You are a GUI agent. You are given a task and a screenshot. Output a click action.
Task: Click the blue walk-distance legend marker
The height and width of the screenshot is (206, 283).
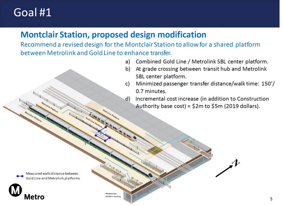pos(20,176)
